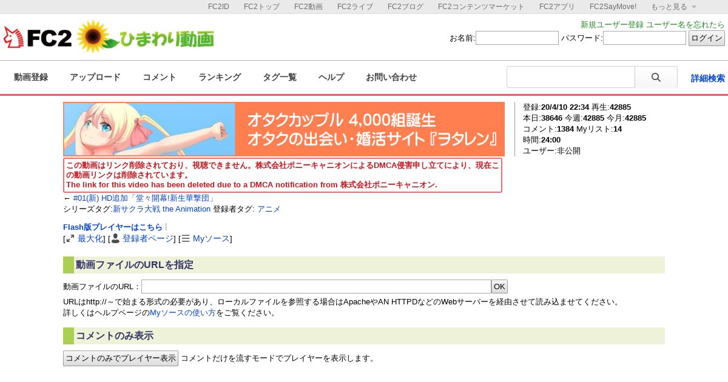Viewport: 728px width, 382px height.
Task: Open FC2ブログ in the top bar
Action: click(405, 7)
